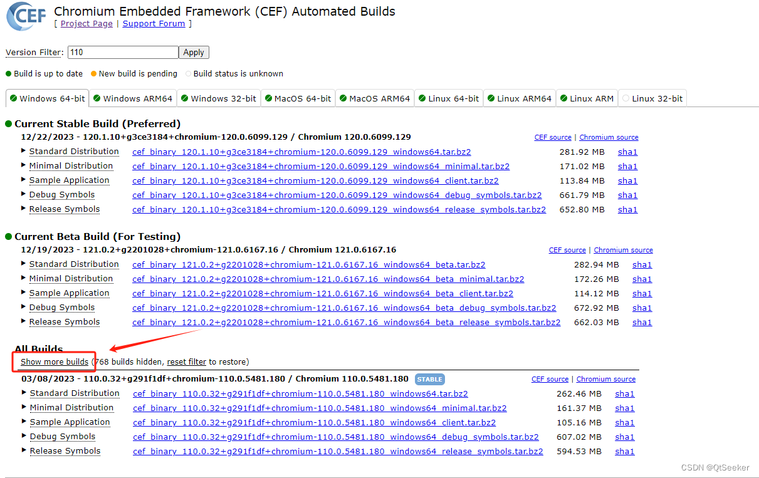Open sha1 for the 594.53 MB file
The width and height of the screenshot is (759, 478).
pyautogui.click(x=625, y=452)
